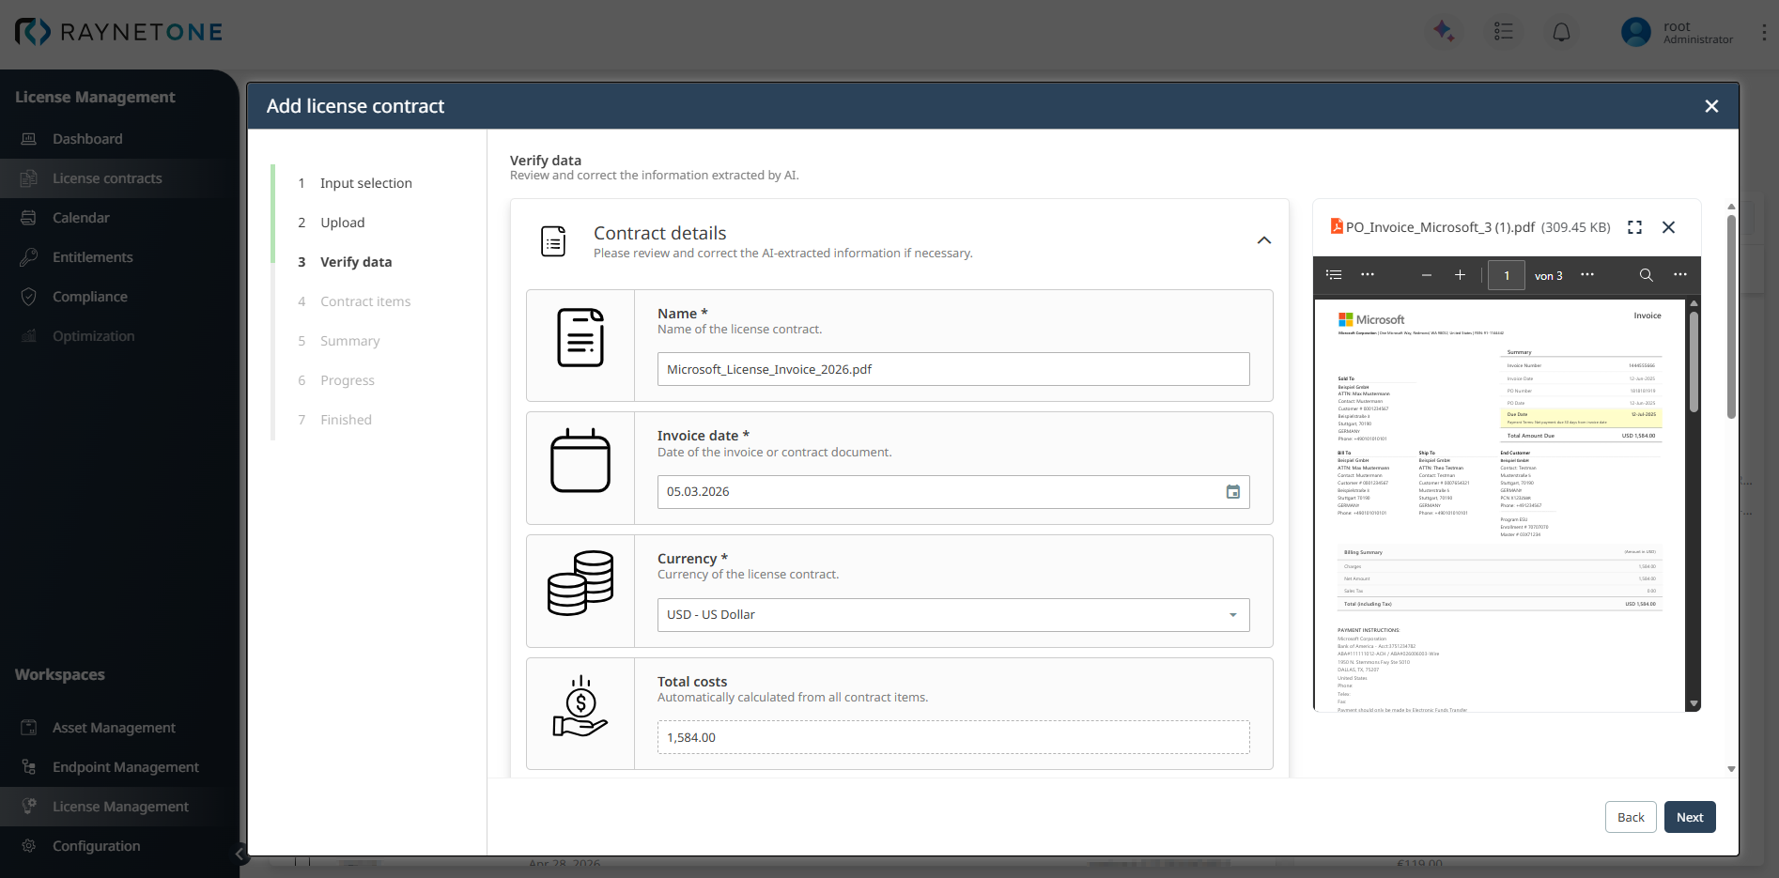The width and height of the screenshot is (1779, 878).
Task: Select the Verify data step
Action: 355,262
